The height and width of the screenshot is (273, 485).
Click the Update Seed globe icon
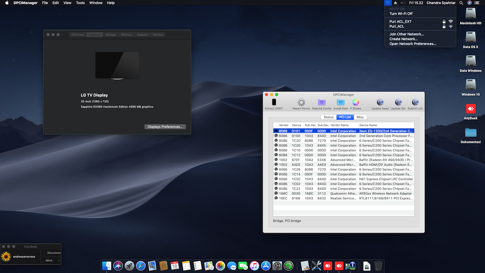380,103
